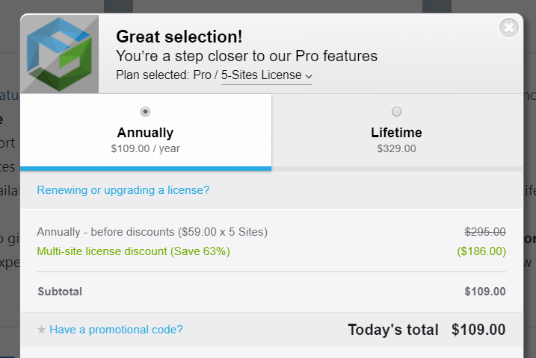
Task: Click the Today's total $109.00 amount
Action: (x=478, y=330)
